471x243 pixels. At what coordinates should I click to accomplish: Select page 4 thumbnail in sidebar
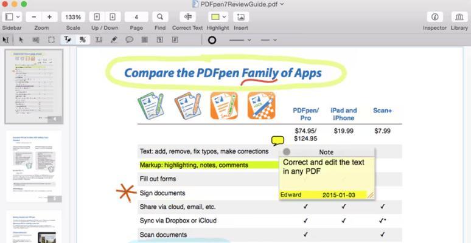coord(34,86)
